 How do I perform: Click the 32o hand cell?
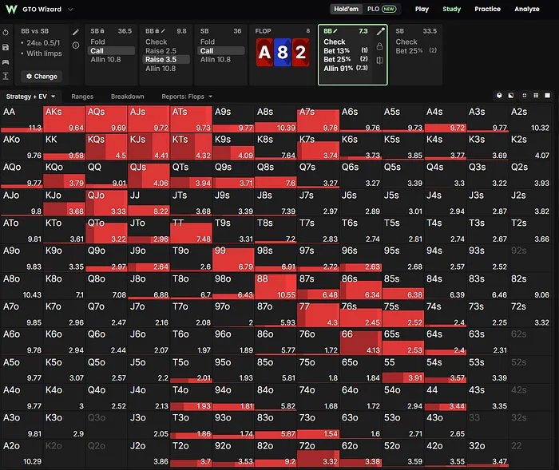pyautogui.click(x=487, y=453)
